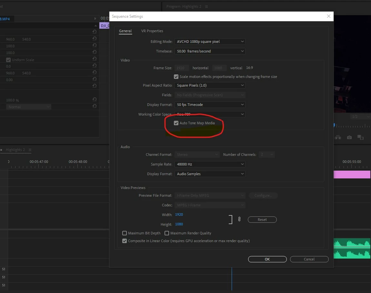Cancel the Sequence Settings dialog

tap(309, 259)
